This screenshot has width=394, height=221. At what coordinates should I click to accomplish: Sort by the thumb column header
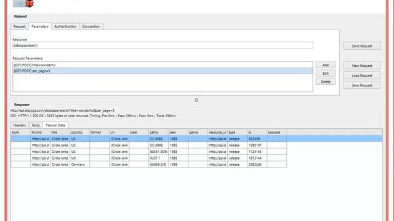[40, 132]
